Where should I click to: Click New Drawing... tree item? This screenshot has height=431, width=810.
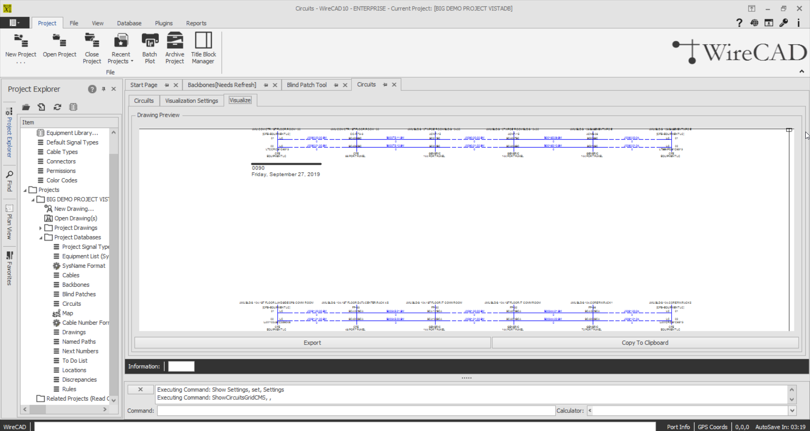coord(69,209)
